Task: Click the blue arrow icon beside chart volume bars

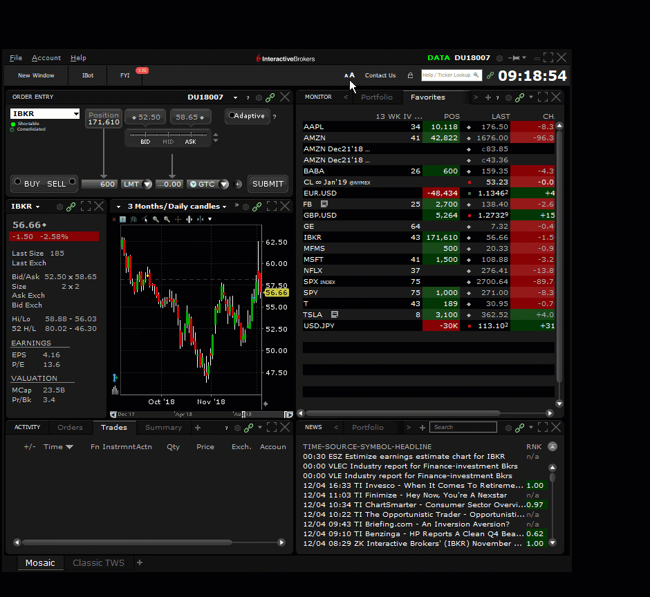Action: (115, 377)
